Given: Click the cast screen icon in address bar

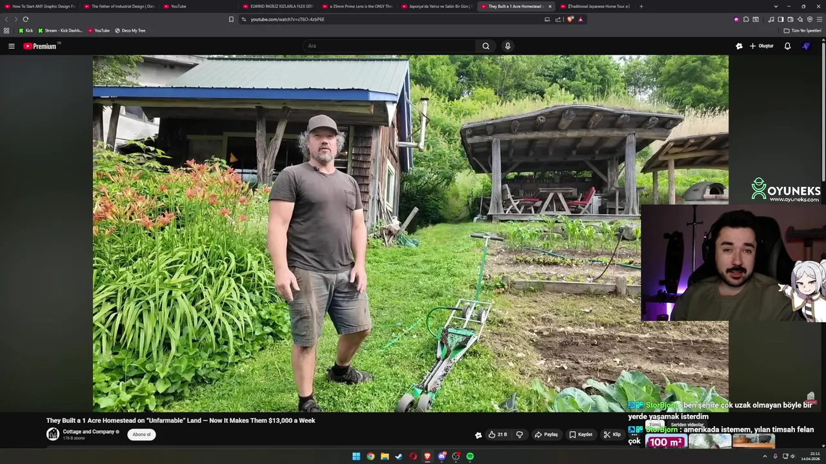Looking at the screenshot, I should 547,19.
